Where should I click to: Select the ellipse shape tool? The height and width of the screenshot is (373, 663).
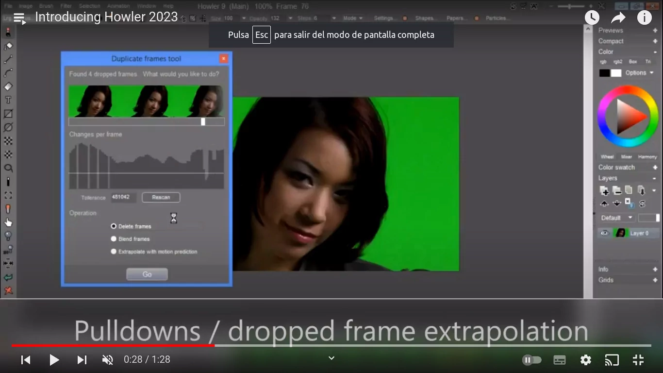8,127
